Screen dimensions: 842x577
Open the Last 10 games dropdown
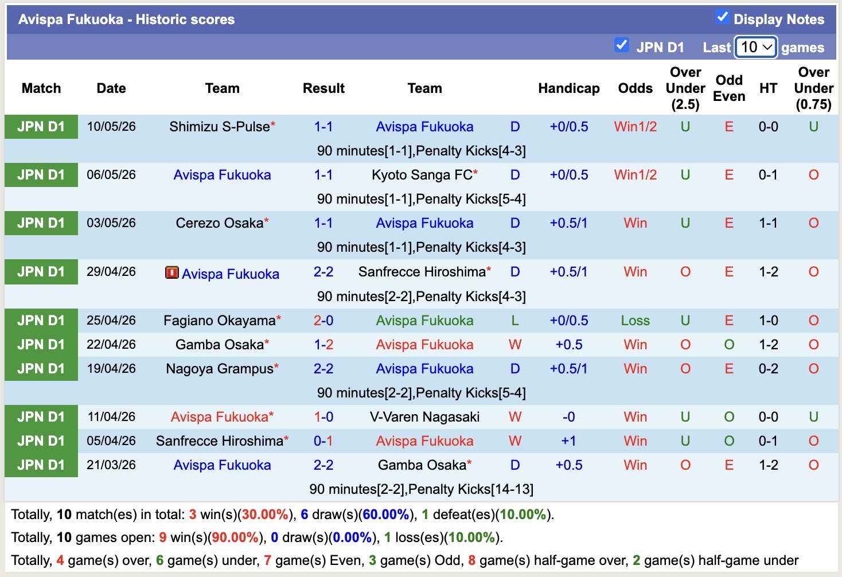(756, 47)
